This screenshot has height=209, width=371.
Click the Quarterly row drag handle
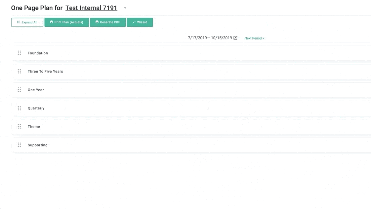coord(19,108)
